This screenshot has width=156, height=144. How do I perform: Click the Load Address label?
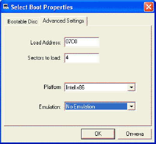pos(46,43)
